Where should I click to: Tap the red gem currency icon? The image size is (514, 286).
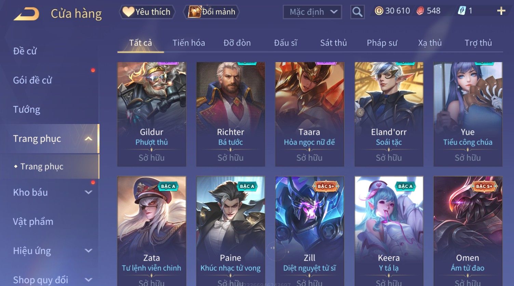click(420, 11)
